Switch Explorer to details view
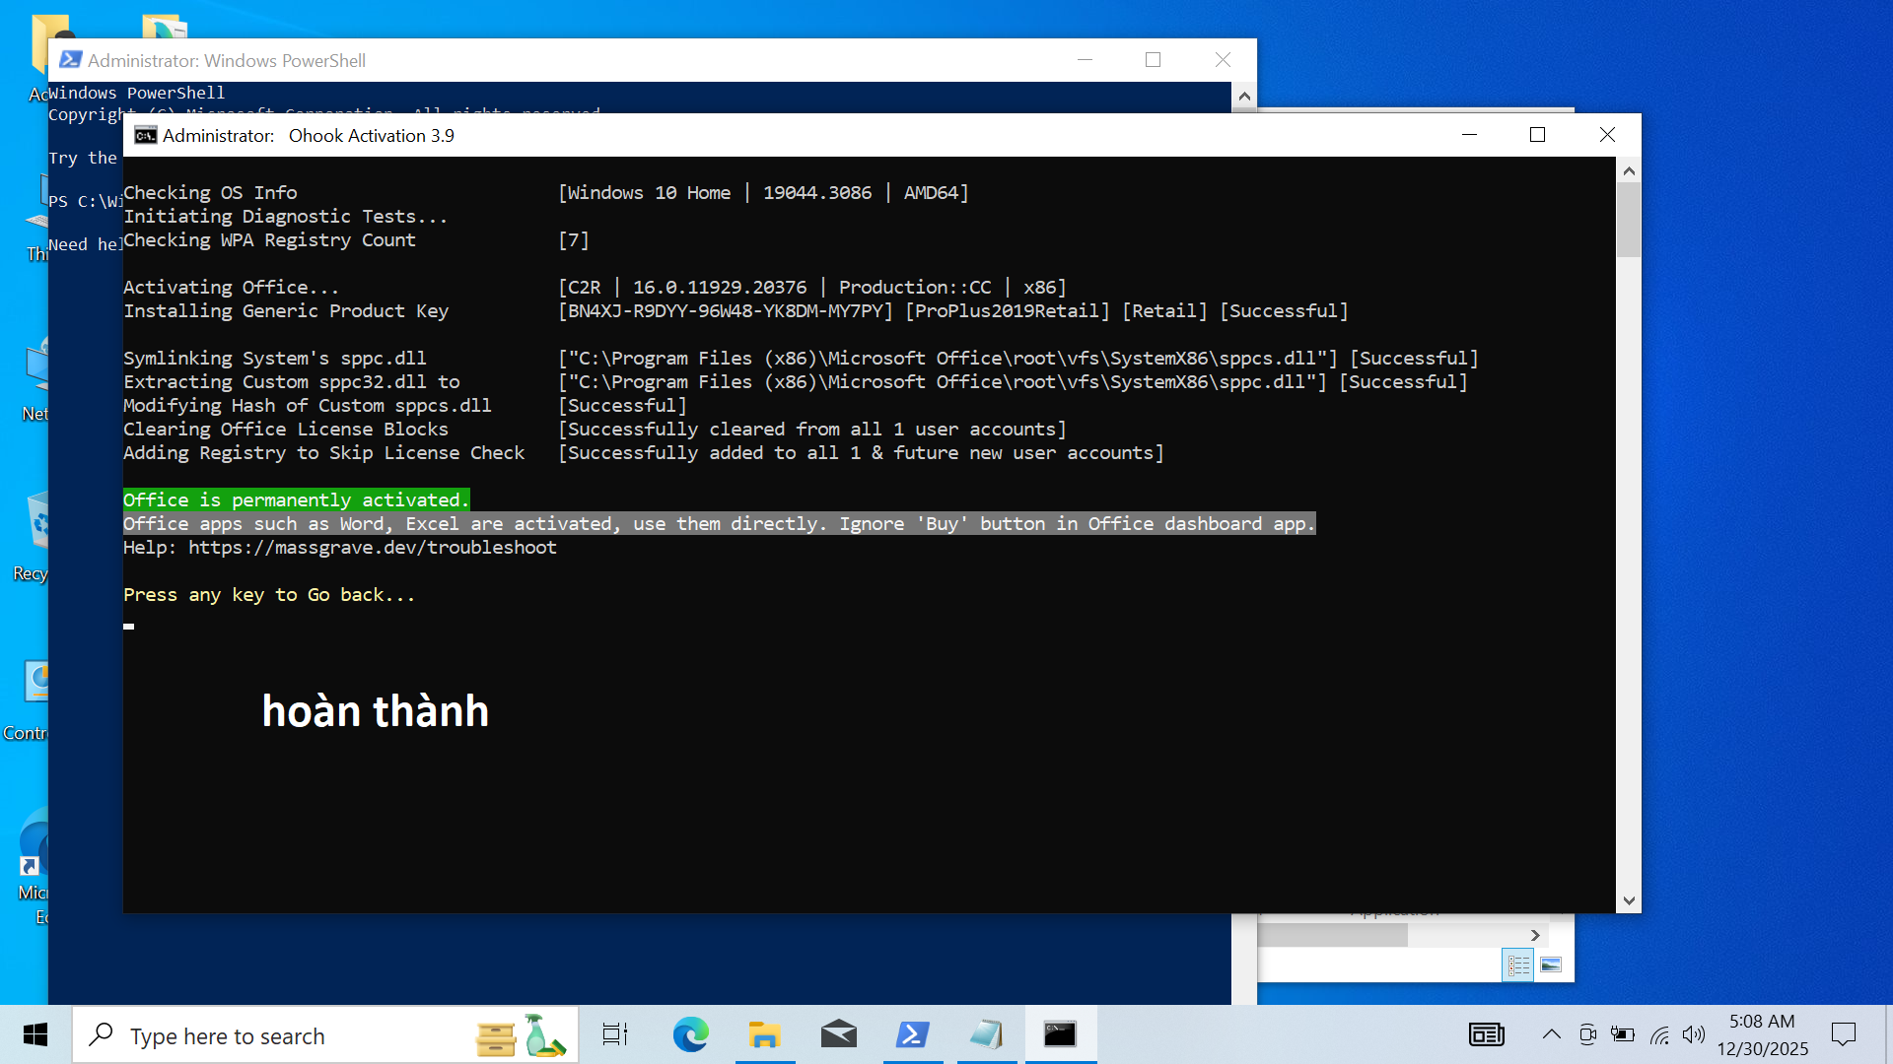The height and width of the screenshot is (1064, 1893). [1518, 965]
